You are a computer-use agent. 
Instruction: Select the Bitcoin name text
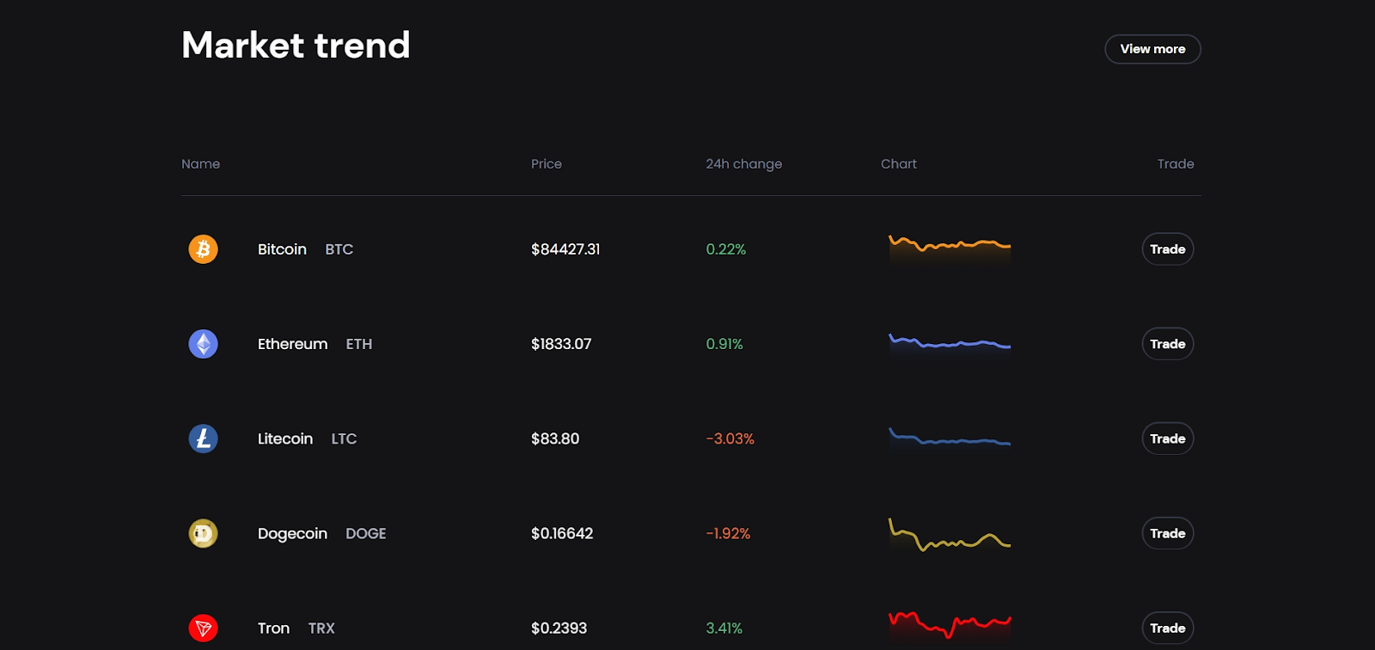[282, 249]
